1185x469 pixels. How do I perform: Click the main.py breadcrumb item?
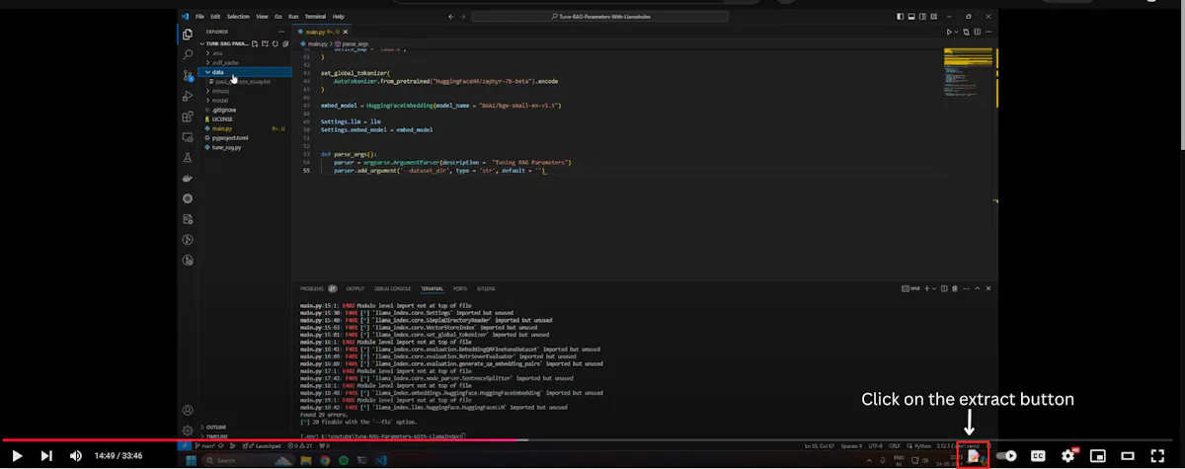pyautogui.click(x=316, y=44)
